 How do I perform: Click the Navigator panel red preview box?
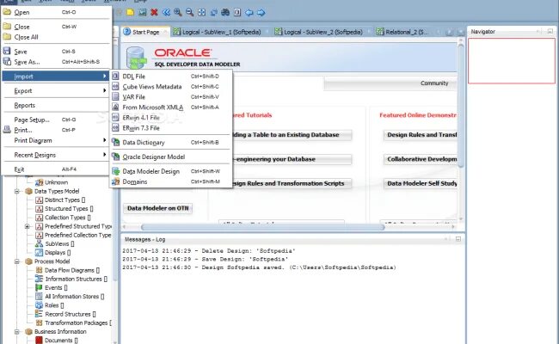511,61
